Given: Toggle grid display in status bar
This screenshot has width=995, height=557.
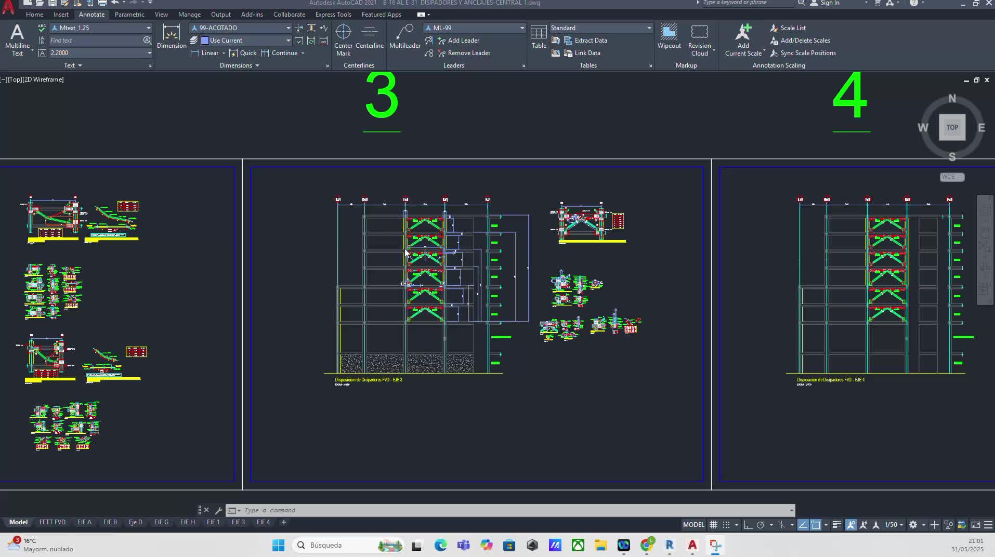Looking at the screenshot, I should (714, 525).
